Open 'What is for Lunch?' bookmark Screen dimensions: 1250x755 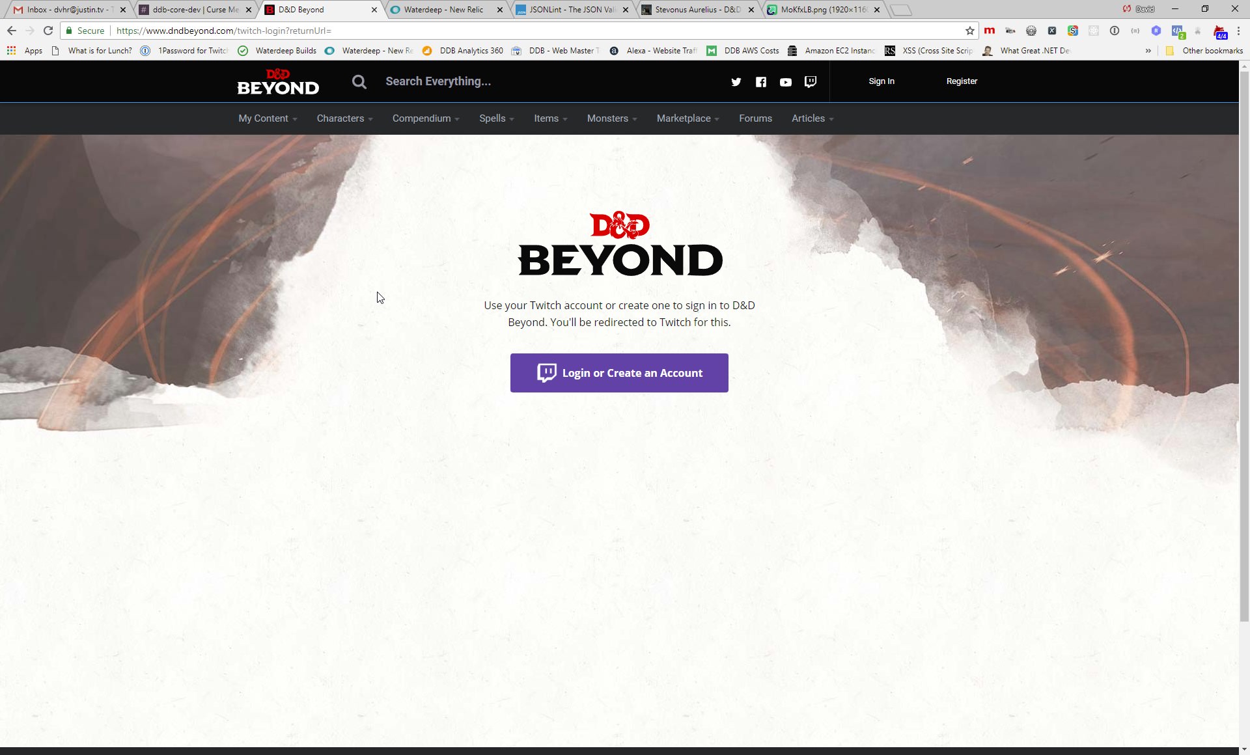click(x=92, y=51)
